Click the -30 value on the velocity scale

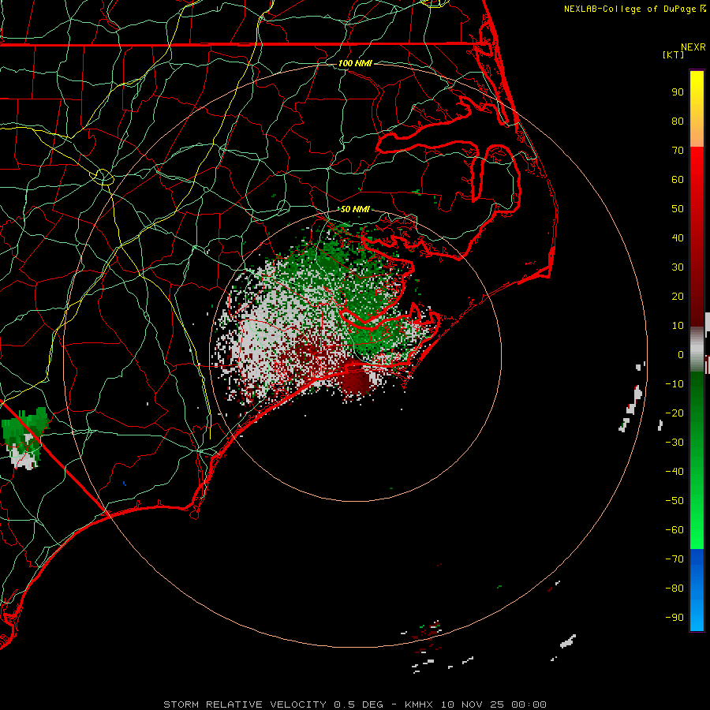point(674,443)
